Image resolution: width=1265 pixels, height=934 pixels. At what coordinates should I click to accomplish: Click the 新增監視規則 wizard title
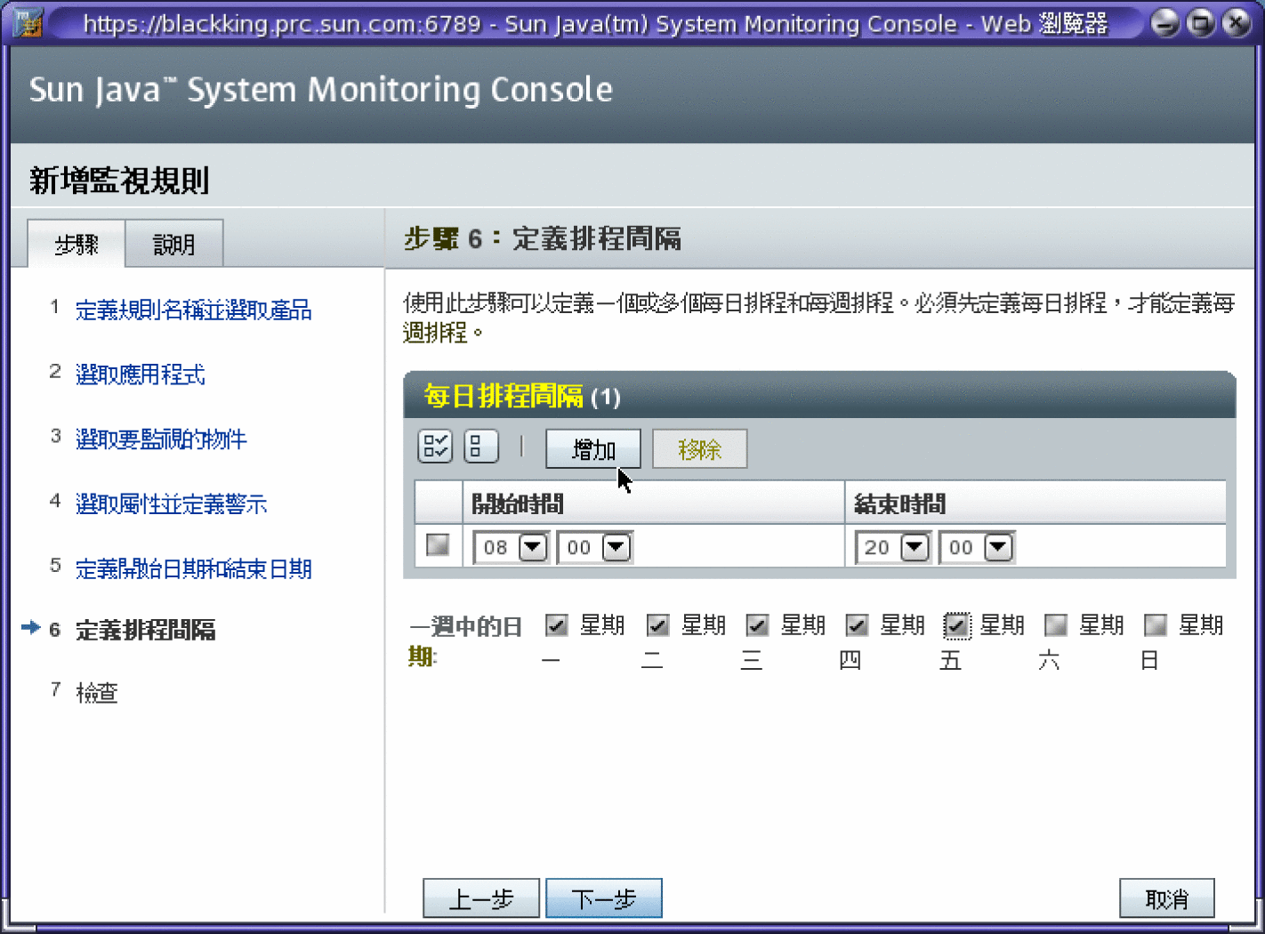(119, 181)
